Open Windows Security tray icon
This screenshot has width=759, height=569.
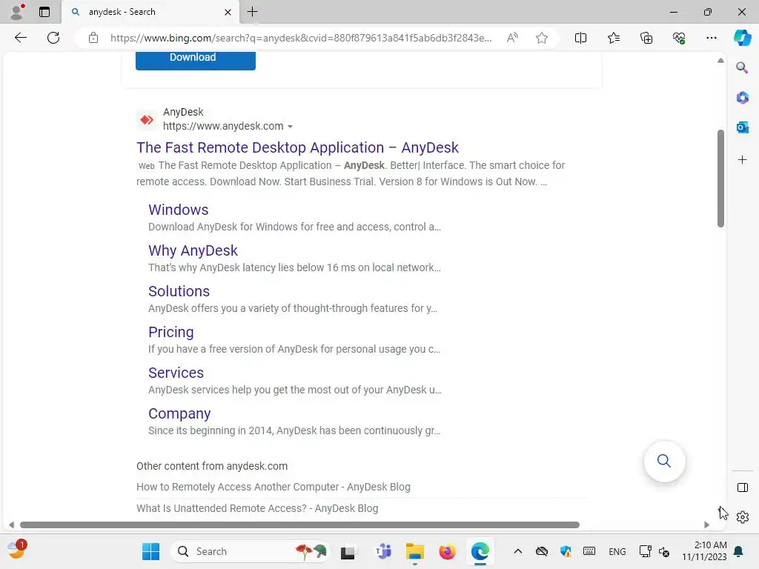coord(566,551)
